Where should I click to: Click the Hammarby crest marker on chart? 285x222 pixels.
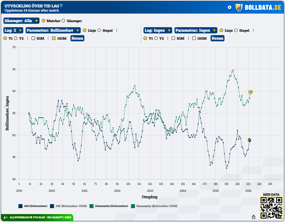(x=250, y=92)
